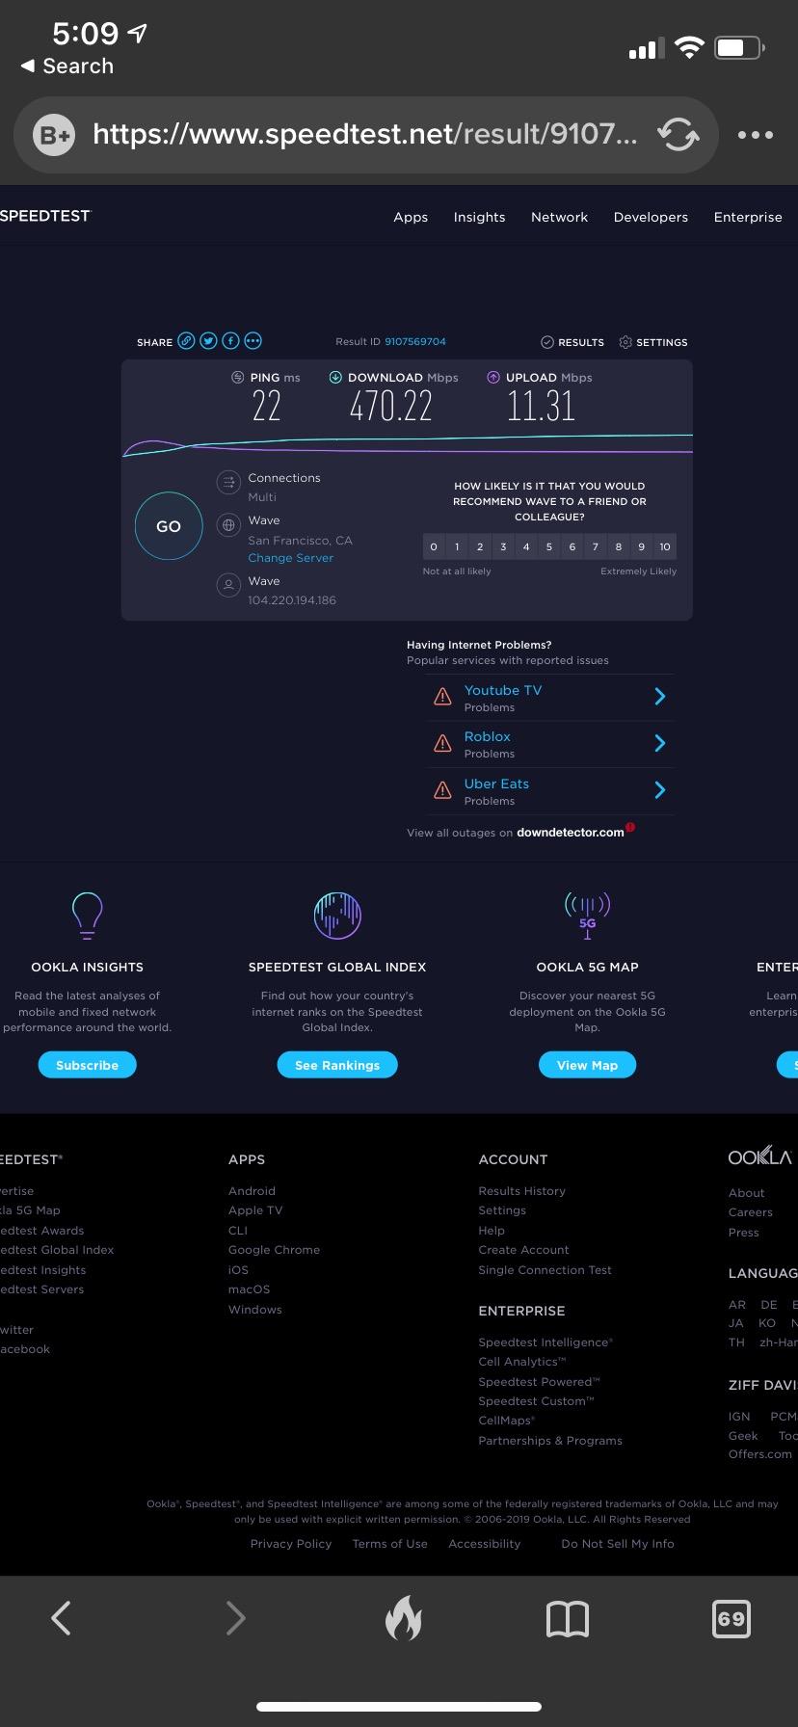Select rating 6 on recommend scale
Viewport: 798px width, 1727px height.
[x=572, y=546]
